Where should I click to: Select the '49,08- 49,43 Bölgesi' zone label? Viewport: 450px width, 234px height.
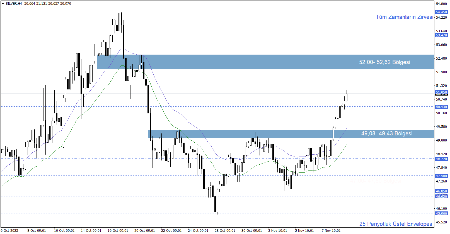387,133
